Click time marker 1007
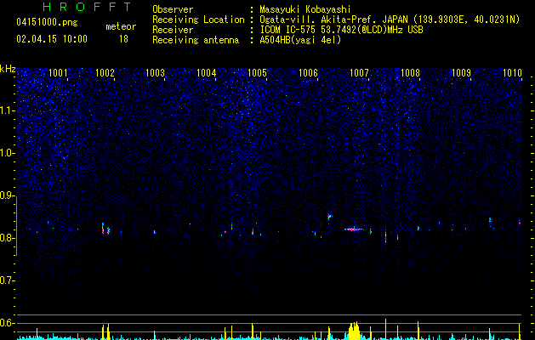The image size is (535, 340). 359,73
